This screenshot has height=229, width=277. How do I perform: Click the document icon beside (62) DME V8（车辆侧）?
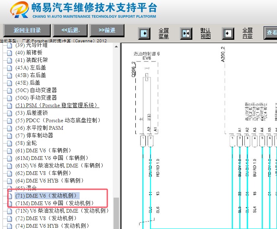click(10, 173)
